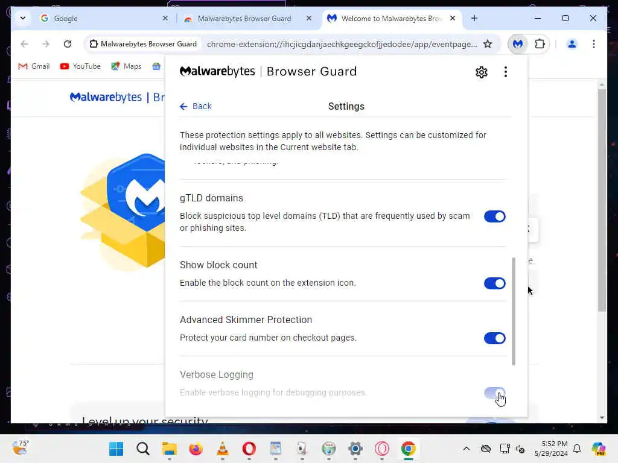Image resolution: width=618 pixels, height=463 pixels.
Task: Click page scrollbar up arrow
Action: pos(602,84)
